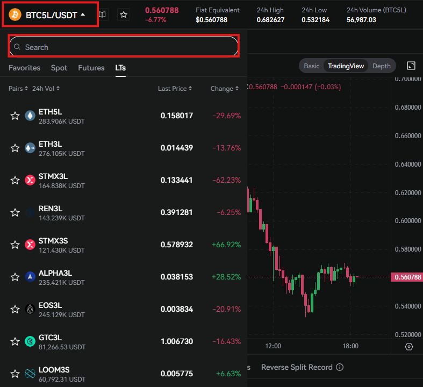
Task: Select the ETH3L pair name
Action: pos(50,144)
